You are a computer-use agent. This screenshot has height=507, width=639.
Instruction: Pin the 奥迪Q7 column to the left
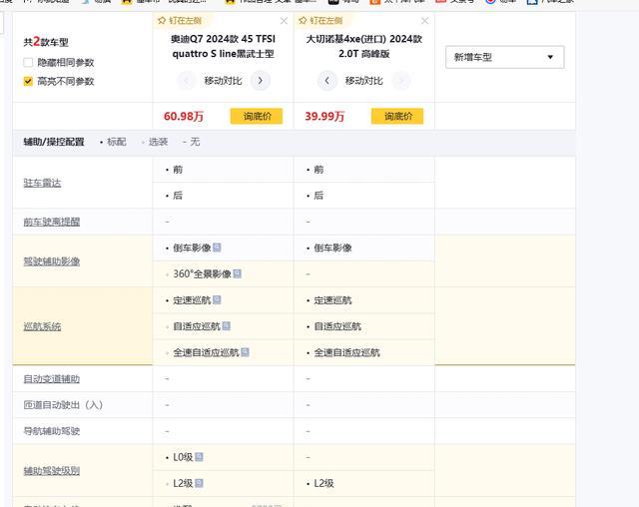coord(180,21)
